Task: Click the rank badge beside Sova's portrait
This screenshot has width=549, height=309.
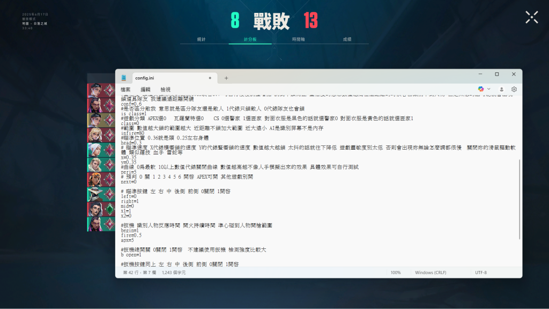Action: [x=109, y=165]
